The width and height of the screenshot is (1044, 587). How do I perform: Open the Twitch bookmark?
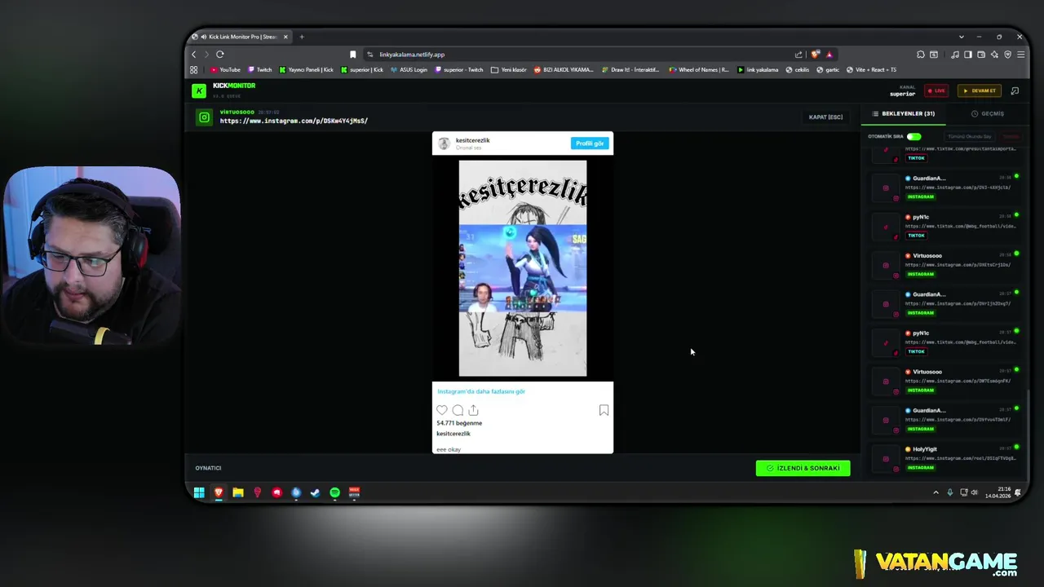tap(260, 70)
